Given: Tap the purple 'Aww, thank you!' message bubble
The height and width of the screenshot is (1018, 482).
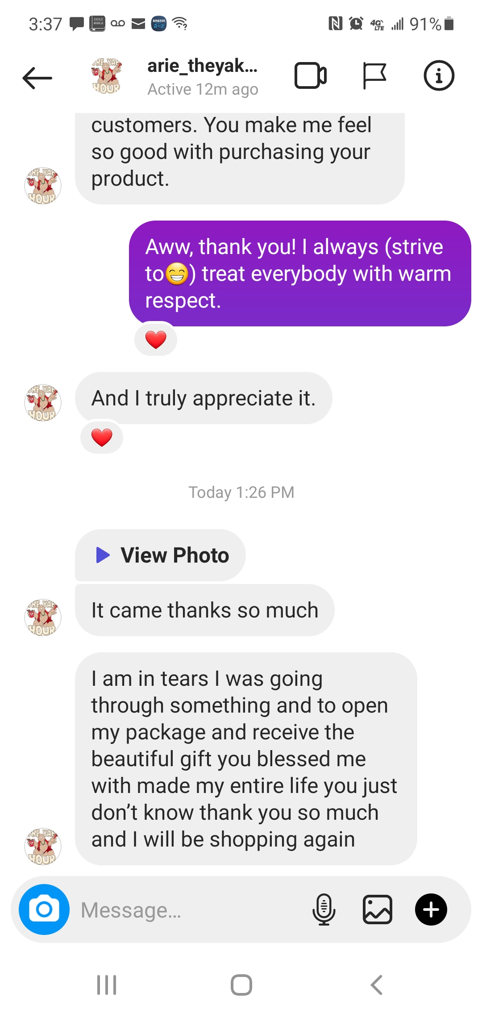Looking at the screenshot, I should point(300,273).
